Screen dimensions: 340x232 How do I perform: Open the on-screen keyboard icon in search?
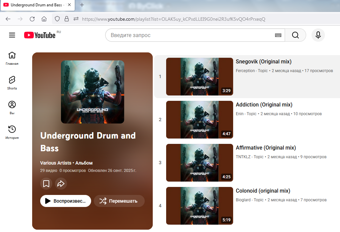click(278, 35)
